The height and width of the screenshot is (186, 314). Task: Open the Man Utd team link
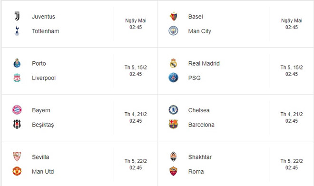click(x=43, y=172)
